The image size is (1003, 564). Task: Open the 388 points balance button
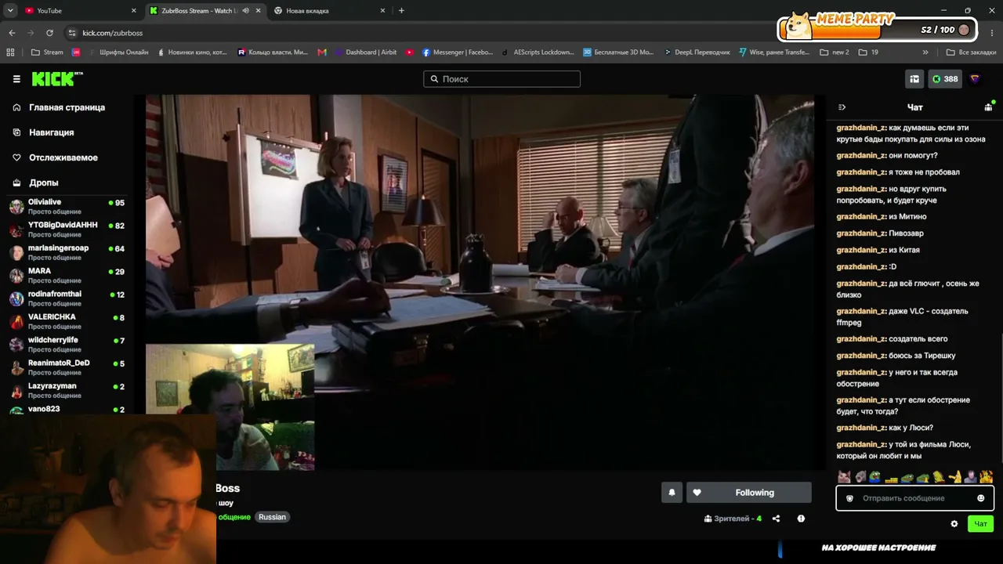[945, 79]
